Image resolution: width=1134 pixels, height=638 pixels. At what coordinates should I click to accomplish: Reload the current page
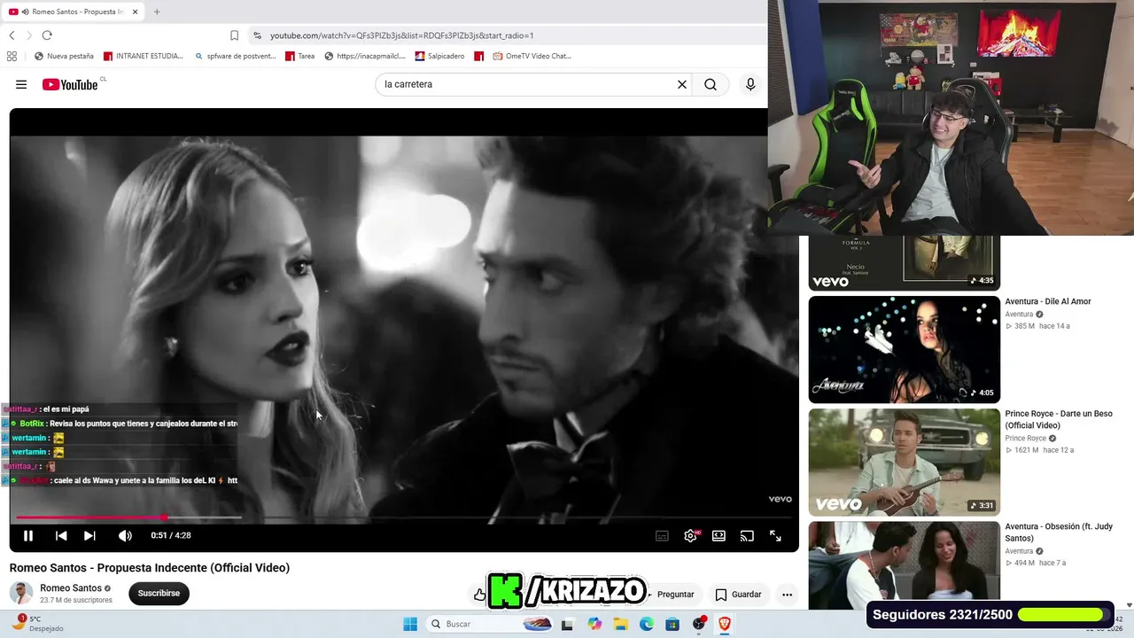click(47, 35)
